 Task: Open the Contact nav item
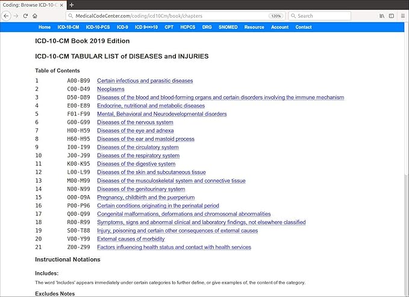point(304,27)
